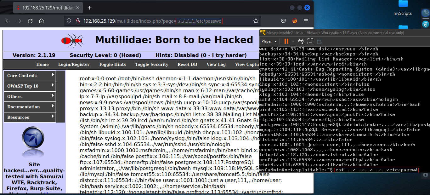The image size is (430, 195).
Task: Click the VMware window title Metasploitable2-Linux
Action: [x=335, y=33]
